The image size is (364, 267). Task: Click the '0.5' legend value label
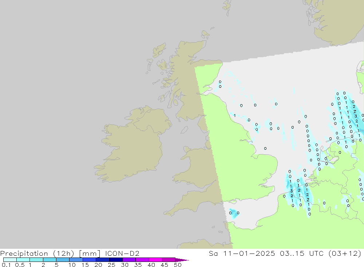[20, 265]
